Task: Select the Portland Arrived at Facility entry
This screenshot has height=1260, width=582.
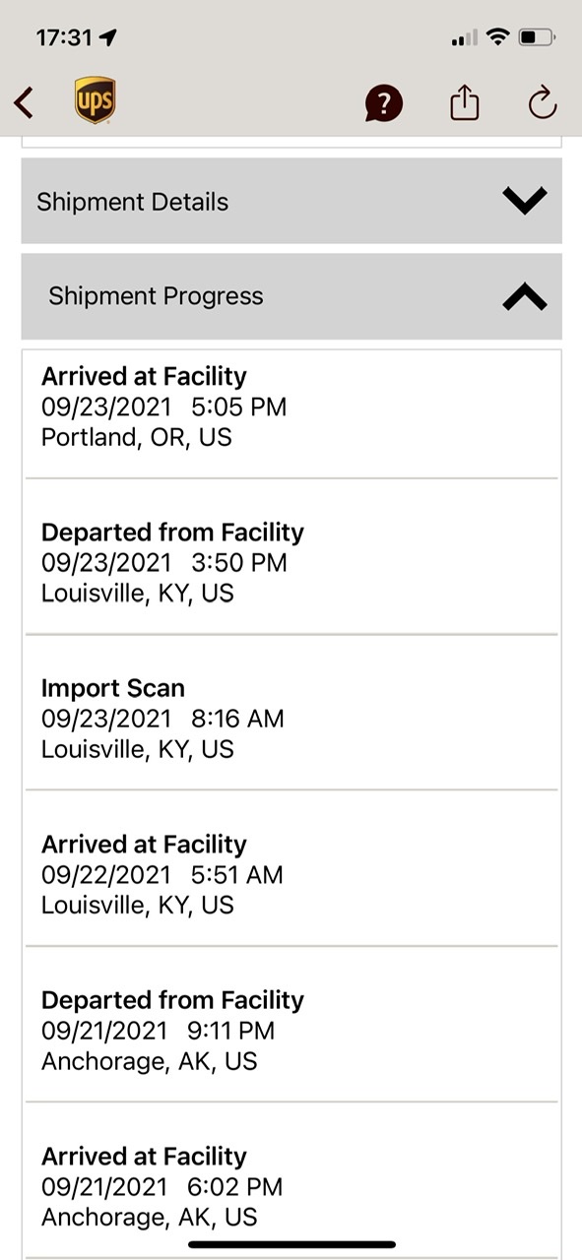Action: pos(291,407)
